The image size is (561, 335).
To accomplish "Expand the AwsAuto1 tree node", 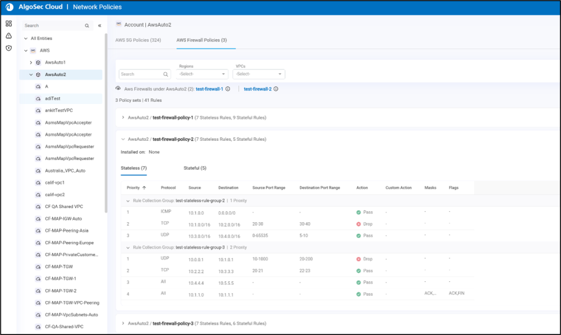I will click(x=31, y=62).
